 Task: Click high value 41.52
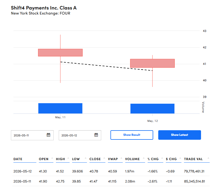tap(60, 171)
